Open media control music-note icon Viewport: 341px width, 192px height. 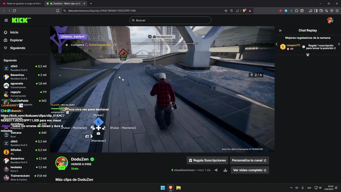(310, 11)
